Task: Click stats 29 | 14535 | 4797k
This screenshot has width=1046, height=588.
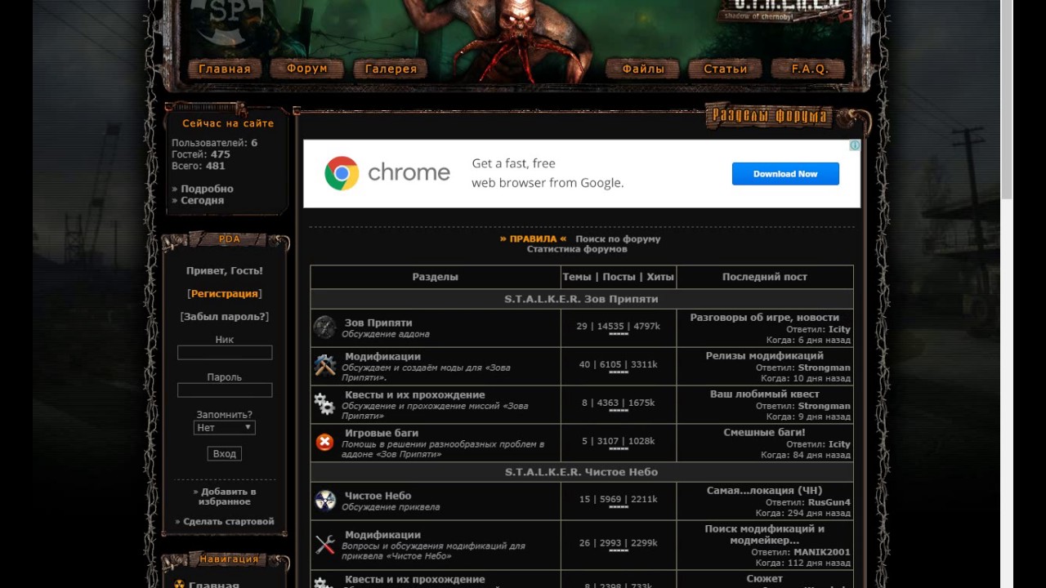Action: tap(619, 326)
